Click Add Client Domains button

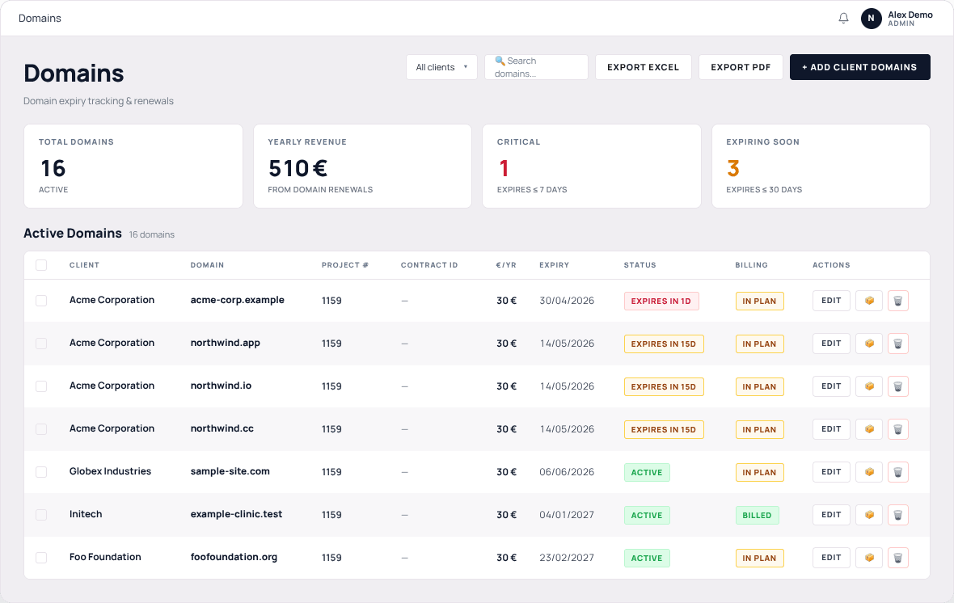coord(859,67)
